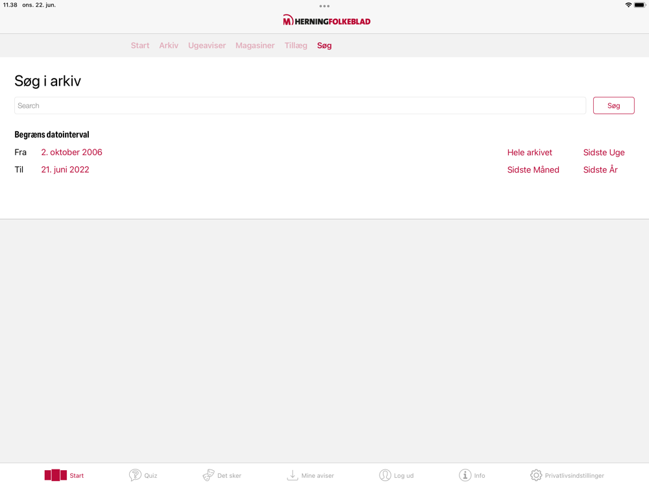
Task: Open the Info icon
Action: [x=465, y=475]
